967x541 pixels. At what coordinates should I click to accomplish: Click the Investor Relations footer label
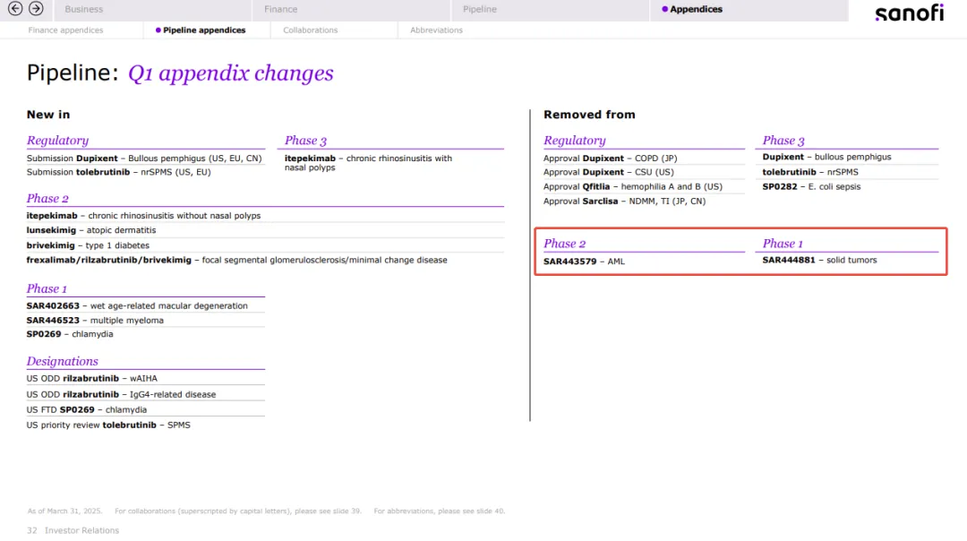(81, 530)
